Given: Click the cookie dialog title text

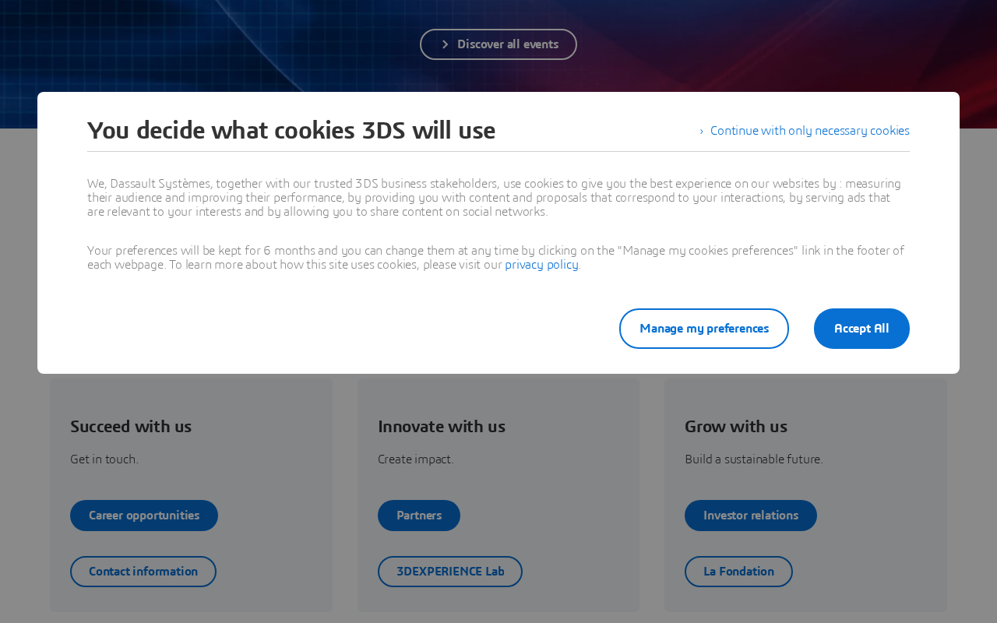Looking at the screenshot, I should point(291,130).
